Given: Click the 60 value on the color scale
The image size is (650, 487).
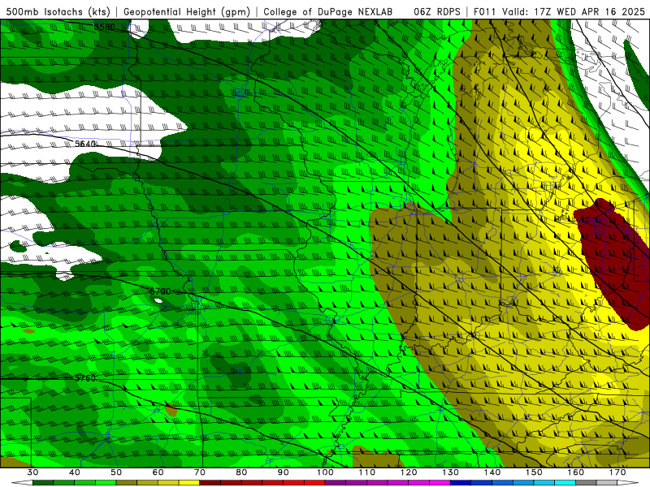Looking at the screenshot, I should pyautogui.click(x=158, y=472).
